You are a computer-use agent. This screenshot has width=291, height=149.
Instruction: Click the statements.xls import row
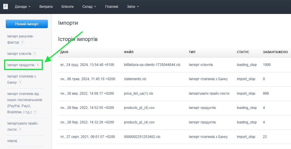pos(135,79)
